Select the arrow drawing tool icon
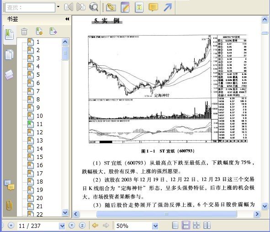 click(x=167, y=7)
